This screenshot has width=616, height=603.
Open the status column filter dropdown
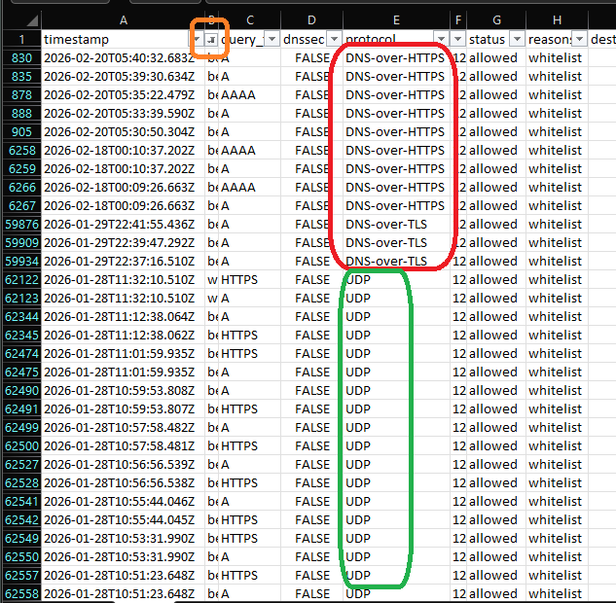pos(515,39)
